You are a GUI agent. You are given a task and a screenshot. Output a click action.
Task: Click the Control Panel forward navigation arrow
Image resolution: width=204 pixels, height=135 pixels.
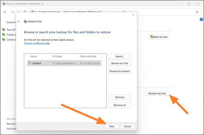pos(12,12)
